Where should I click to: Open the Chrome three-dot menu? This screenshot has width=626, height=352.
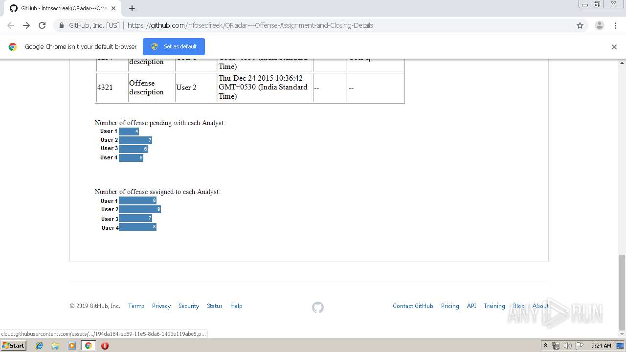[x=615, y=25]
